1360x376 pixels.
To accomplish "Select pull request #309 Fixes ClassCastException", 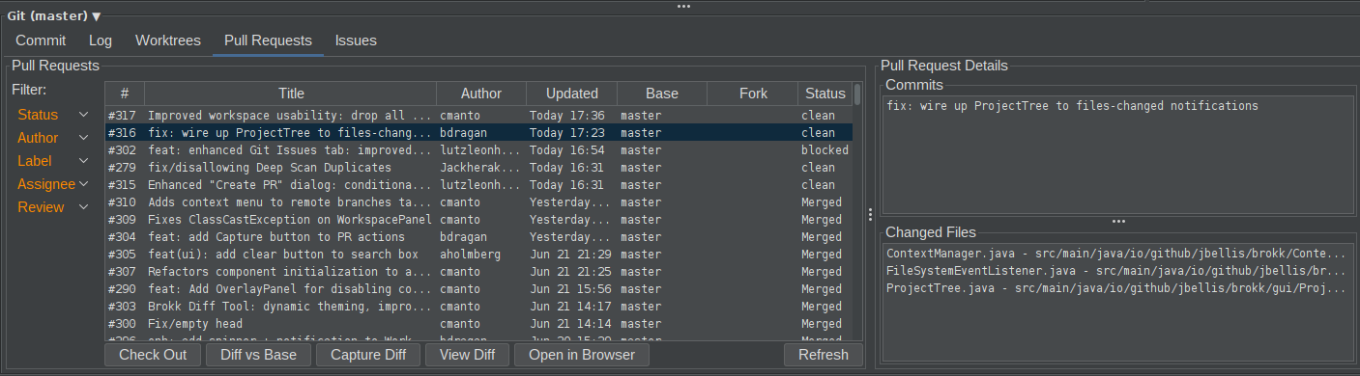I will pyautogui.click(x=478, y=220).
